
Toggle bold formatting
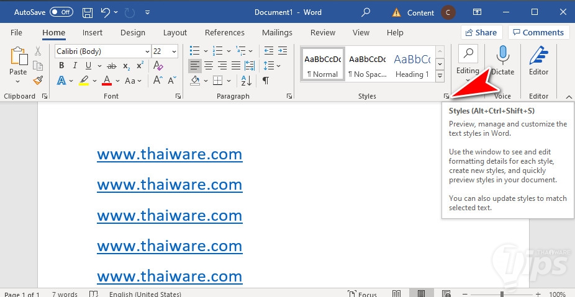[x=61, y=66]
